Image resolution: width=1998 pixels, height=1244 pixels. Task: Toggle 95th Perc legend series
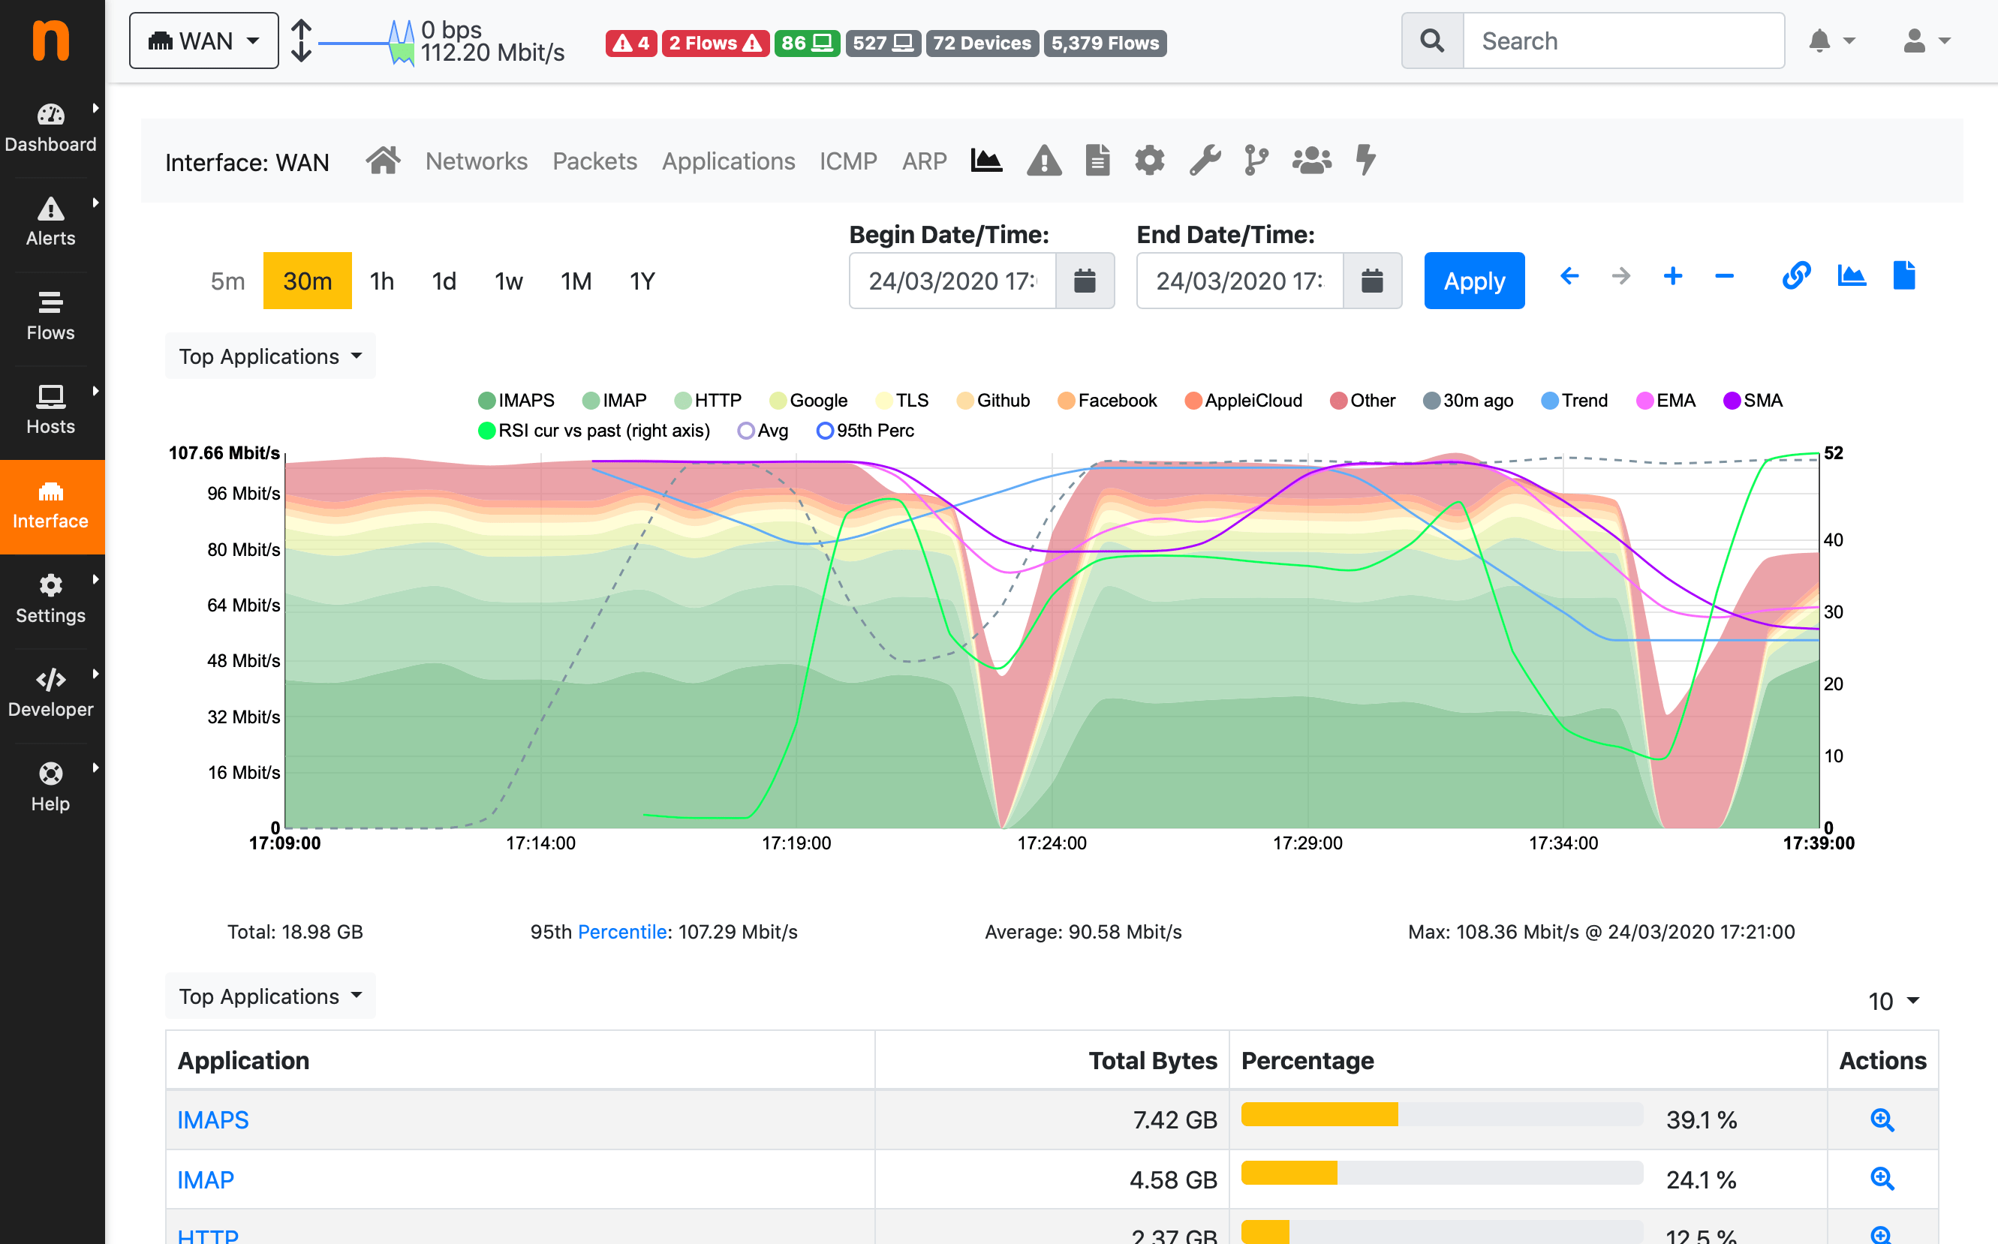click(864, 431)
